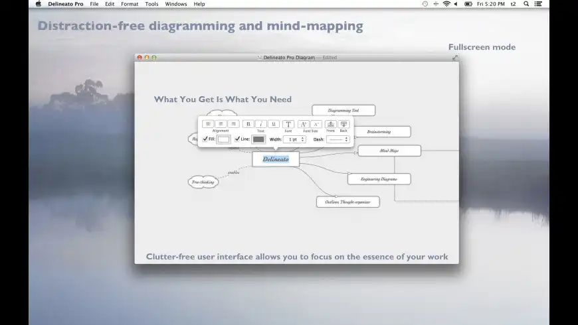
Task: Enter fullscreen using window corner arrows
Action: tap(455, 58)
